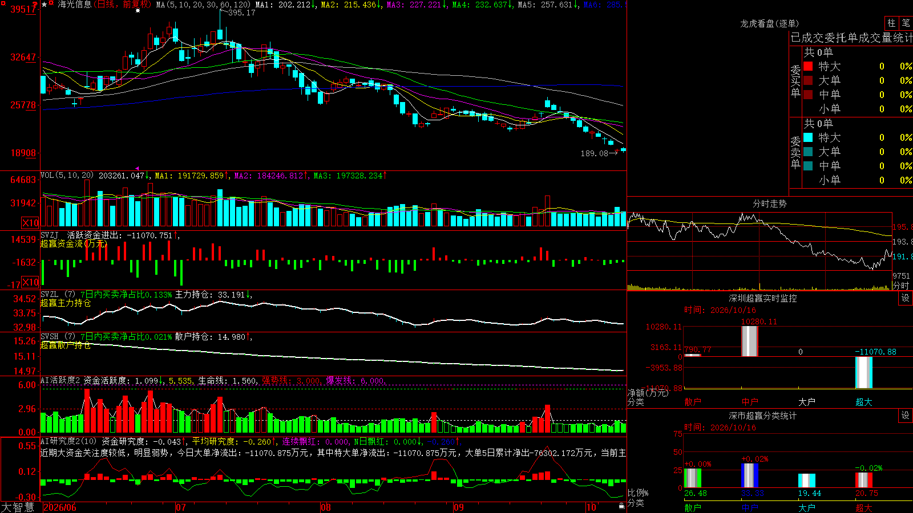Click the AI活跃度2 indicator label

click(x=60, y=380)
